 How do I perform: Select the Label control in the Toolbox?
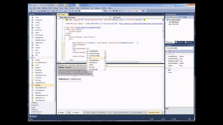click(37, 17)
